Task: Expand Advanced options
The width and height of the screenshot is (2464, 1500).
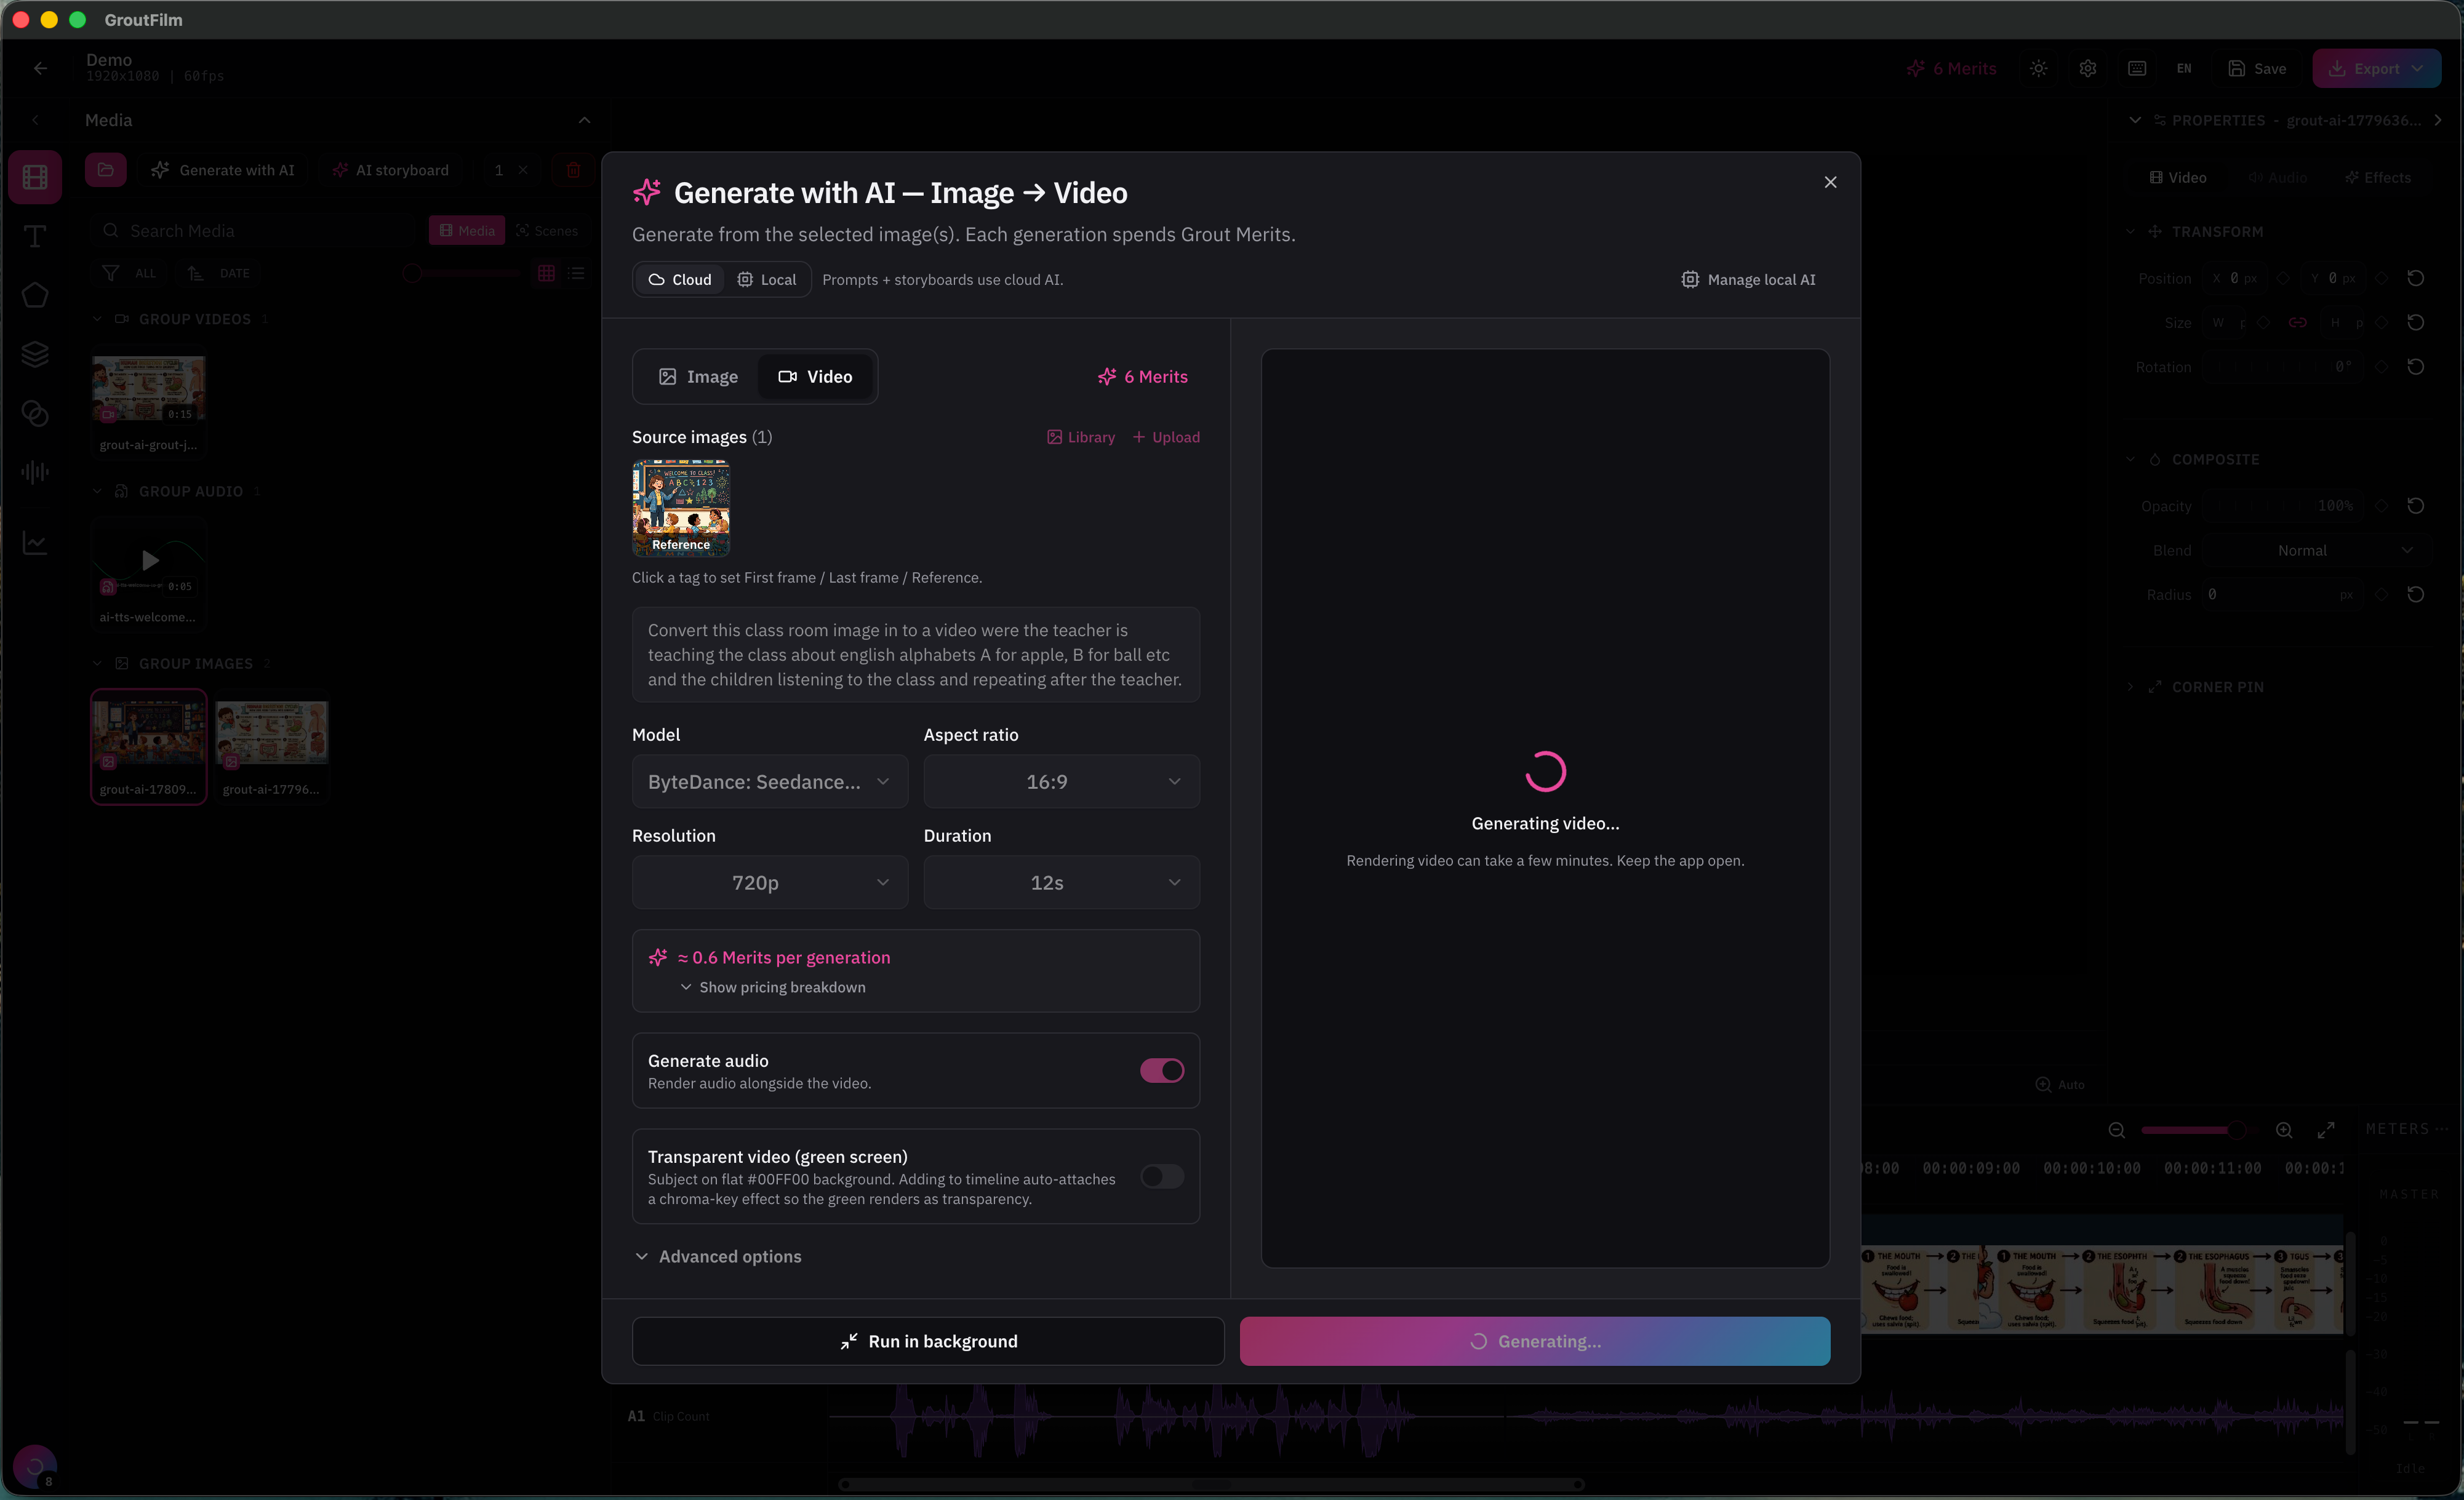Action: click(x=718, y=1257)
